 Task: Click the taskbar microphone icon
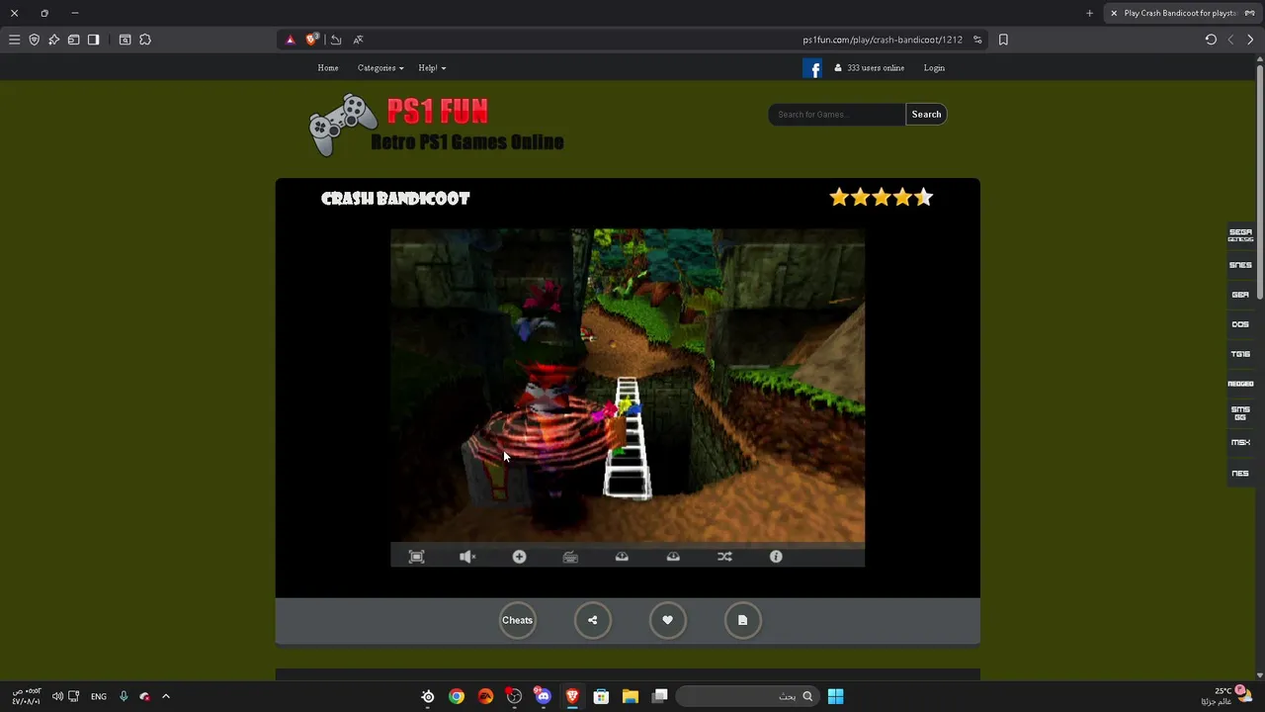(x=124, y=696)
